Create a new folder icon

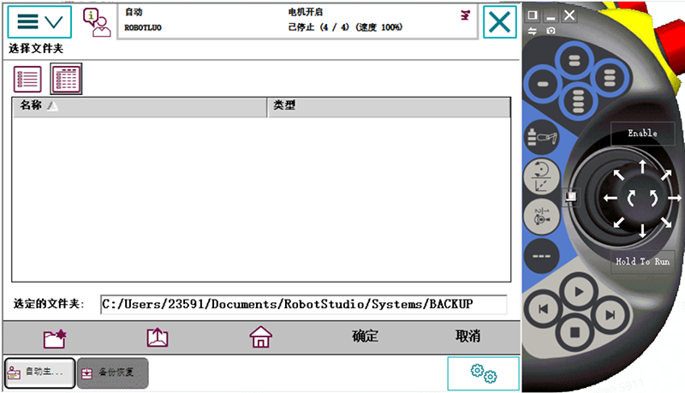pyautogui.click(x=55, y=336)
